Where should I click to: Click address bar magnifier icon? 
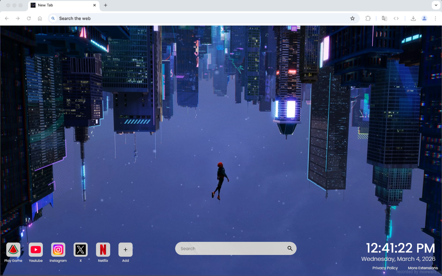[53, 18]
